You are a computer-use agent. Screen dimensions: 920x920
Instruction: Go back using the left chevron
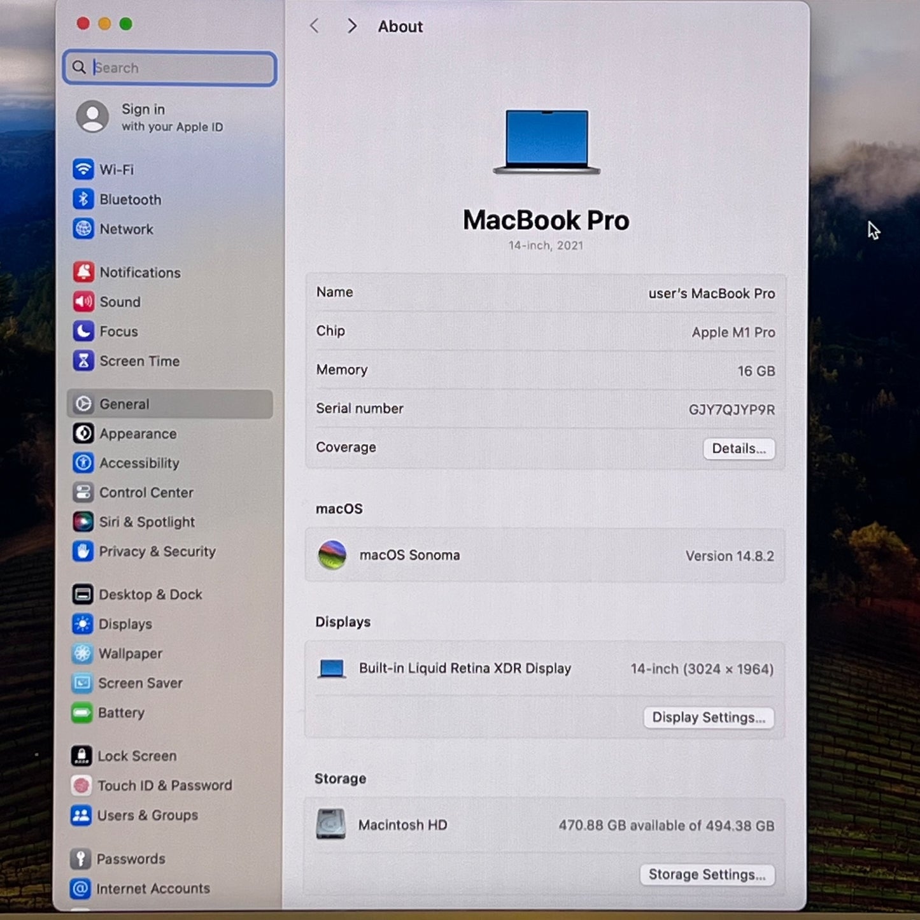[314, 26]
